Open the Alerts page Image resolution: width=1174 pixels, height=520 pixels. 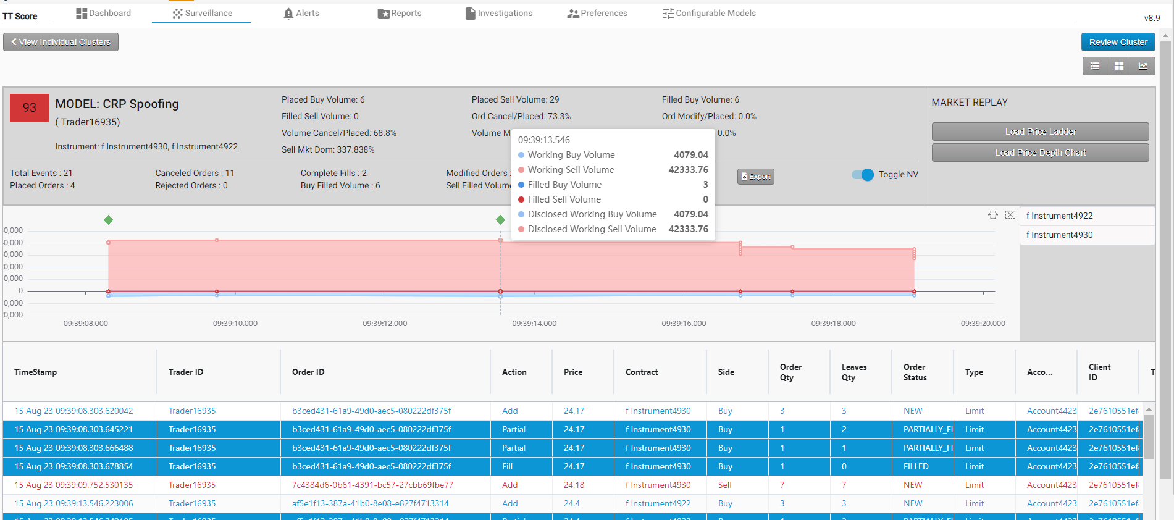click(x=301, y=13)
